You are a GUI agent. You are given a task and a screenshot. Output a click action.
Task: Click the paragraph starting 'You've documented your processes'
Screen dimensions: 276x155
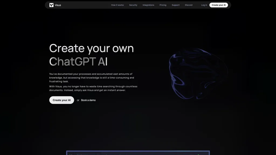coord(92,78)
